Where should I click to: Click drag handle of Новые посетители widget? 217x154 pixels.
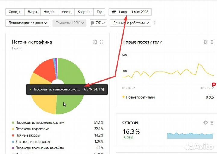coord(212,42)
